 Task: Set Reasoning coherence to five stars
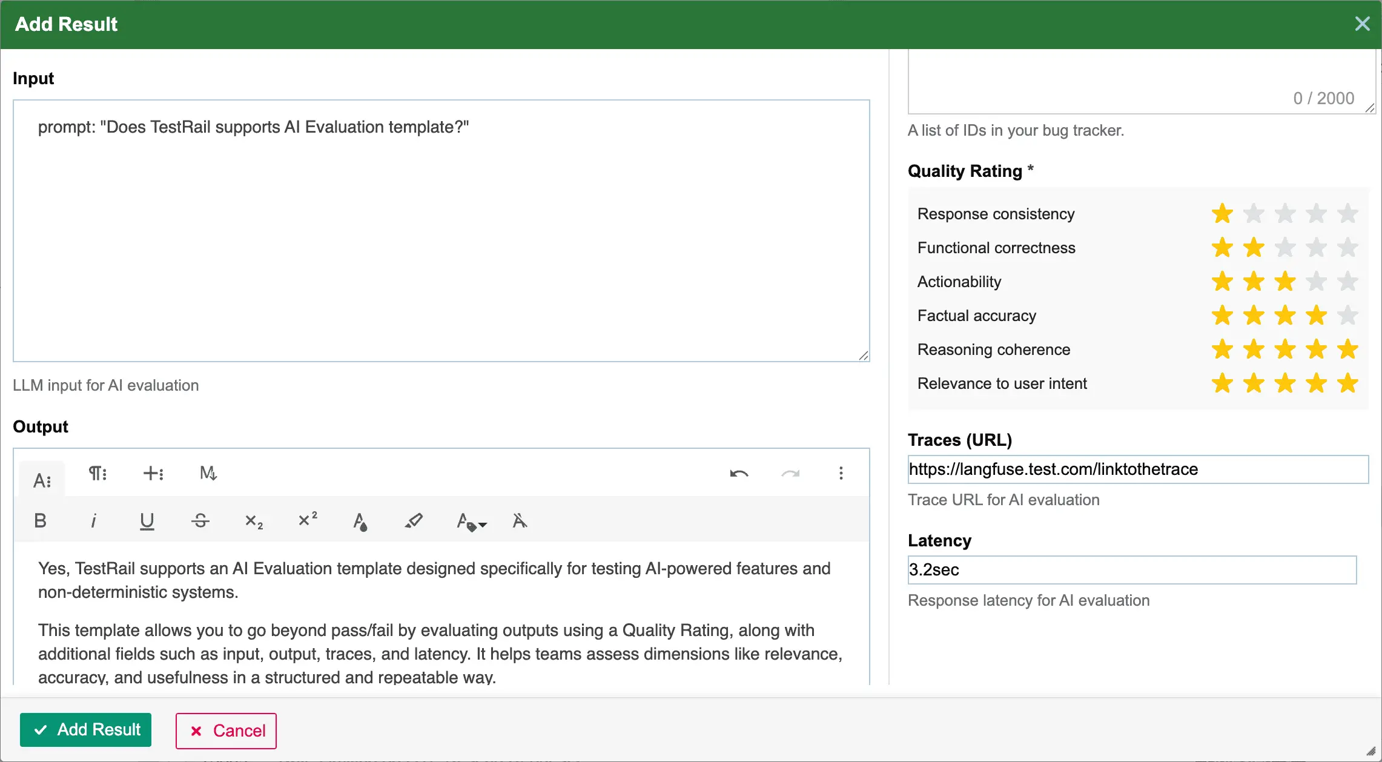(x=1347, y=349)
